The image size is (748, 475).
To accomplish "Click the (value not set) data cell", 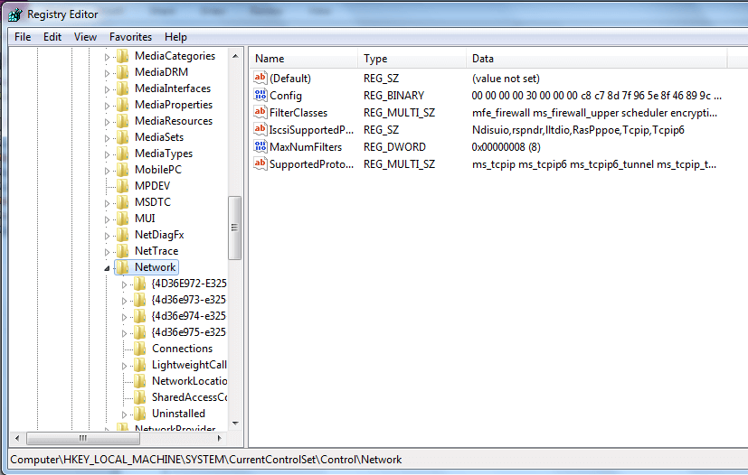I will coord(506,79).
